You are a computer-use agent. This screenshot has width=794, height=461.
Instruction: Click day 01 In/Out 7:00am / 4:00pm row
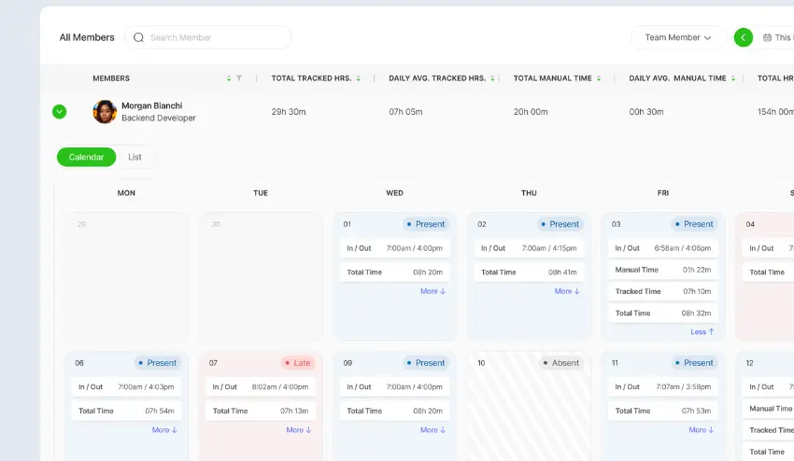point(394,248)
